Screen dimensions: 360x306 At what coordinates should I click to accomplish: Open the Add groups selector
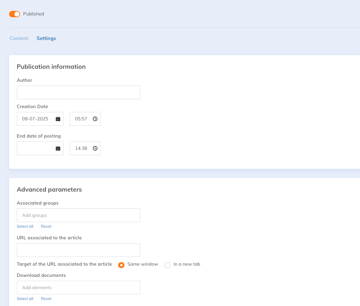coord(78,215)
